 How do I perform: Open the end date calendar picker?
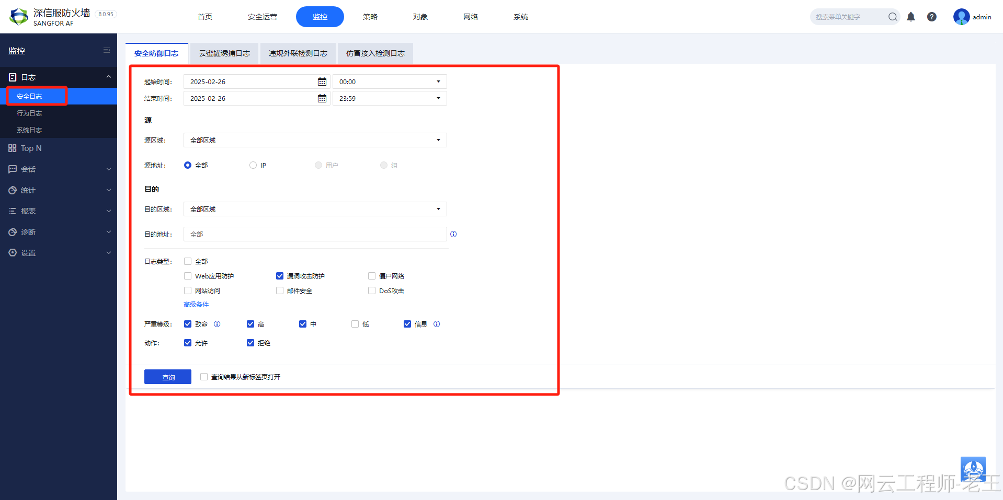pyautogui.click(x=322, y=98)
